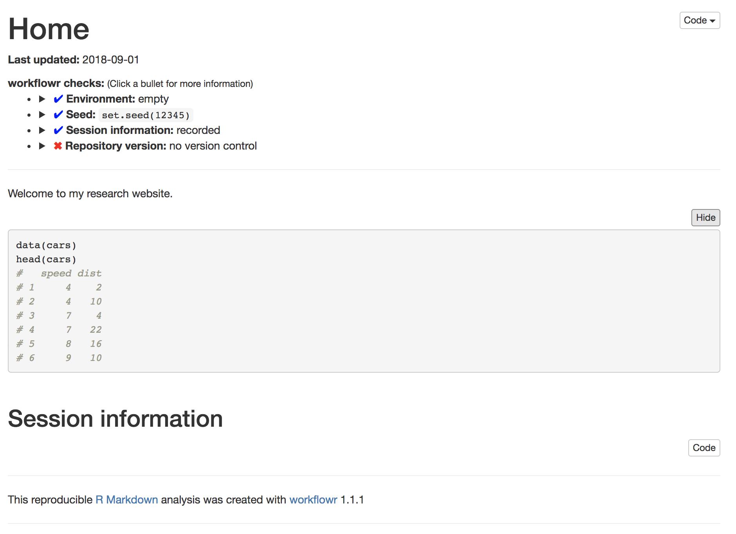
Task: Open the workflowr link
Action: coord(313,500)
